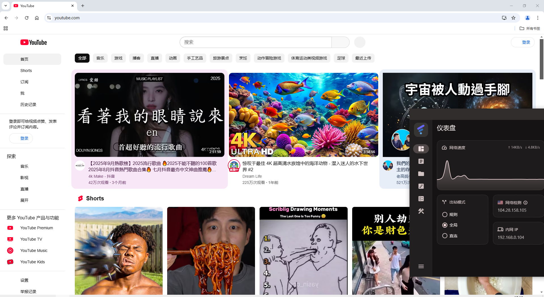Switch to the 音乐 category chip
Image resolution: width=544 pixels, height=297 pixels.
100,58
